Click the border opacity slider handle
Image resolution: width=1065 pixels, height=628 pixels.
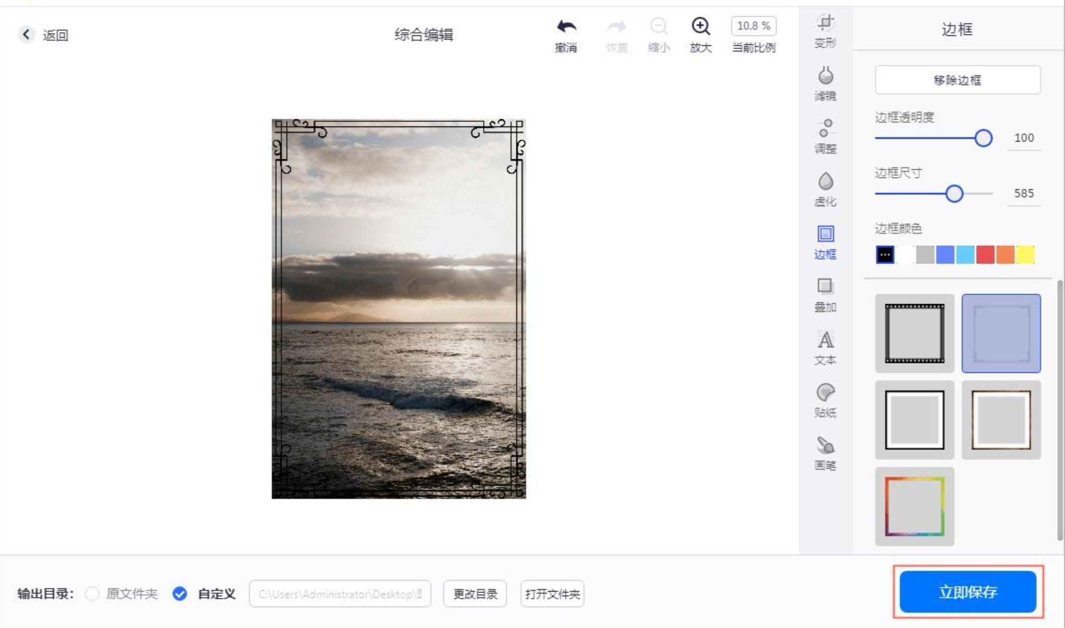click(983, 138)
